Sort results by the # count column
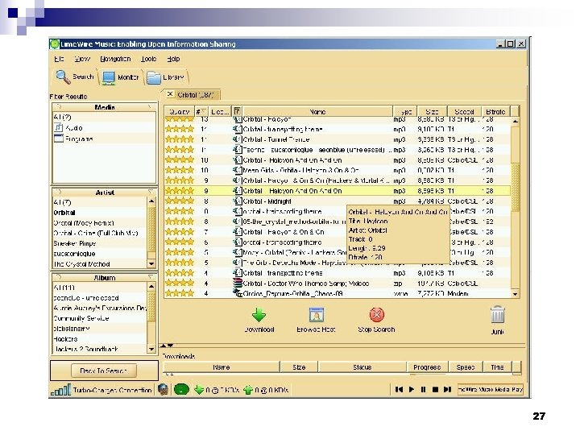The height and width of the screenshot is (435, 580). 201,111
